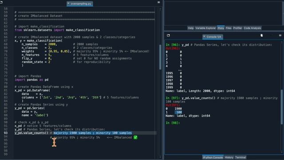Open the IPython console options menu
The image size is (284, 160).
(280, 36)
